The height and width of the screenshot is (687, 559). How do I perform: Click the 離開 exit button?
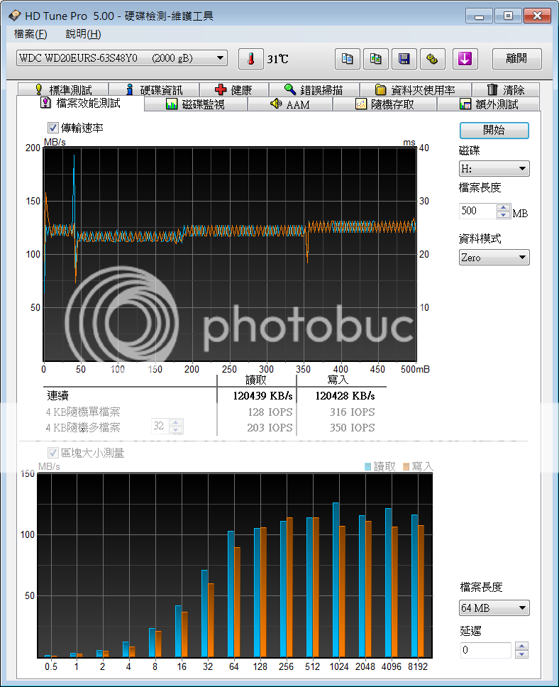516,59
